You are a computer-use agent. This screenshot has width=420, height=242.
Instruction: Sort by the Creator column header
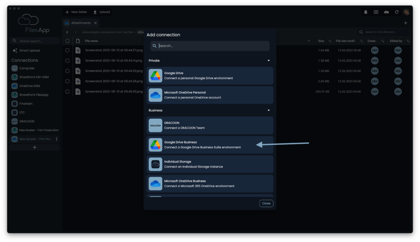[372, 41]
